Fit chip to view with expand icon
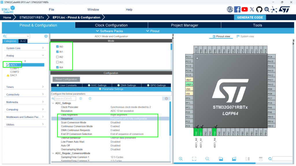Image resolution: width=296 pixels, height=166 pixels. [x=194, y=159]
